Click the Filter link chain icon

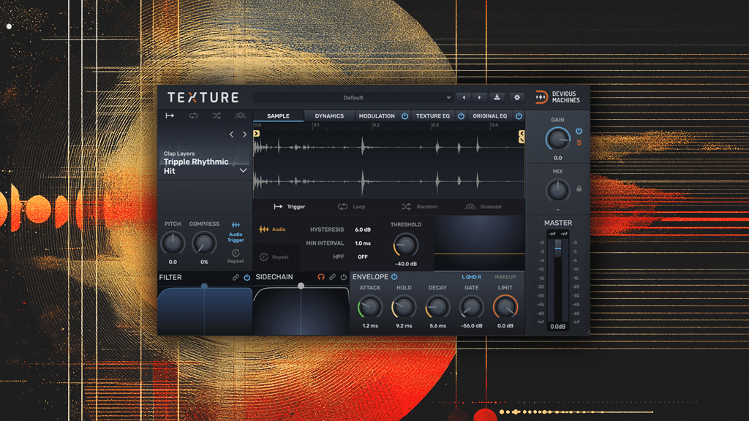click(x=236, y=277)
